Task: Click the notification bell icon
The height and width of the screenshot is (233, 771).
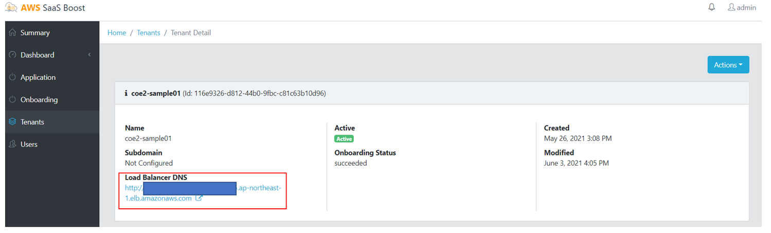Action: click(x=712, y=7)
